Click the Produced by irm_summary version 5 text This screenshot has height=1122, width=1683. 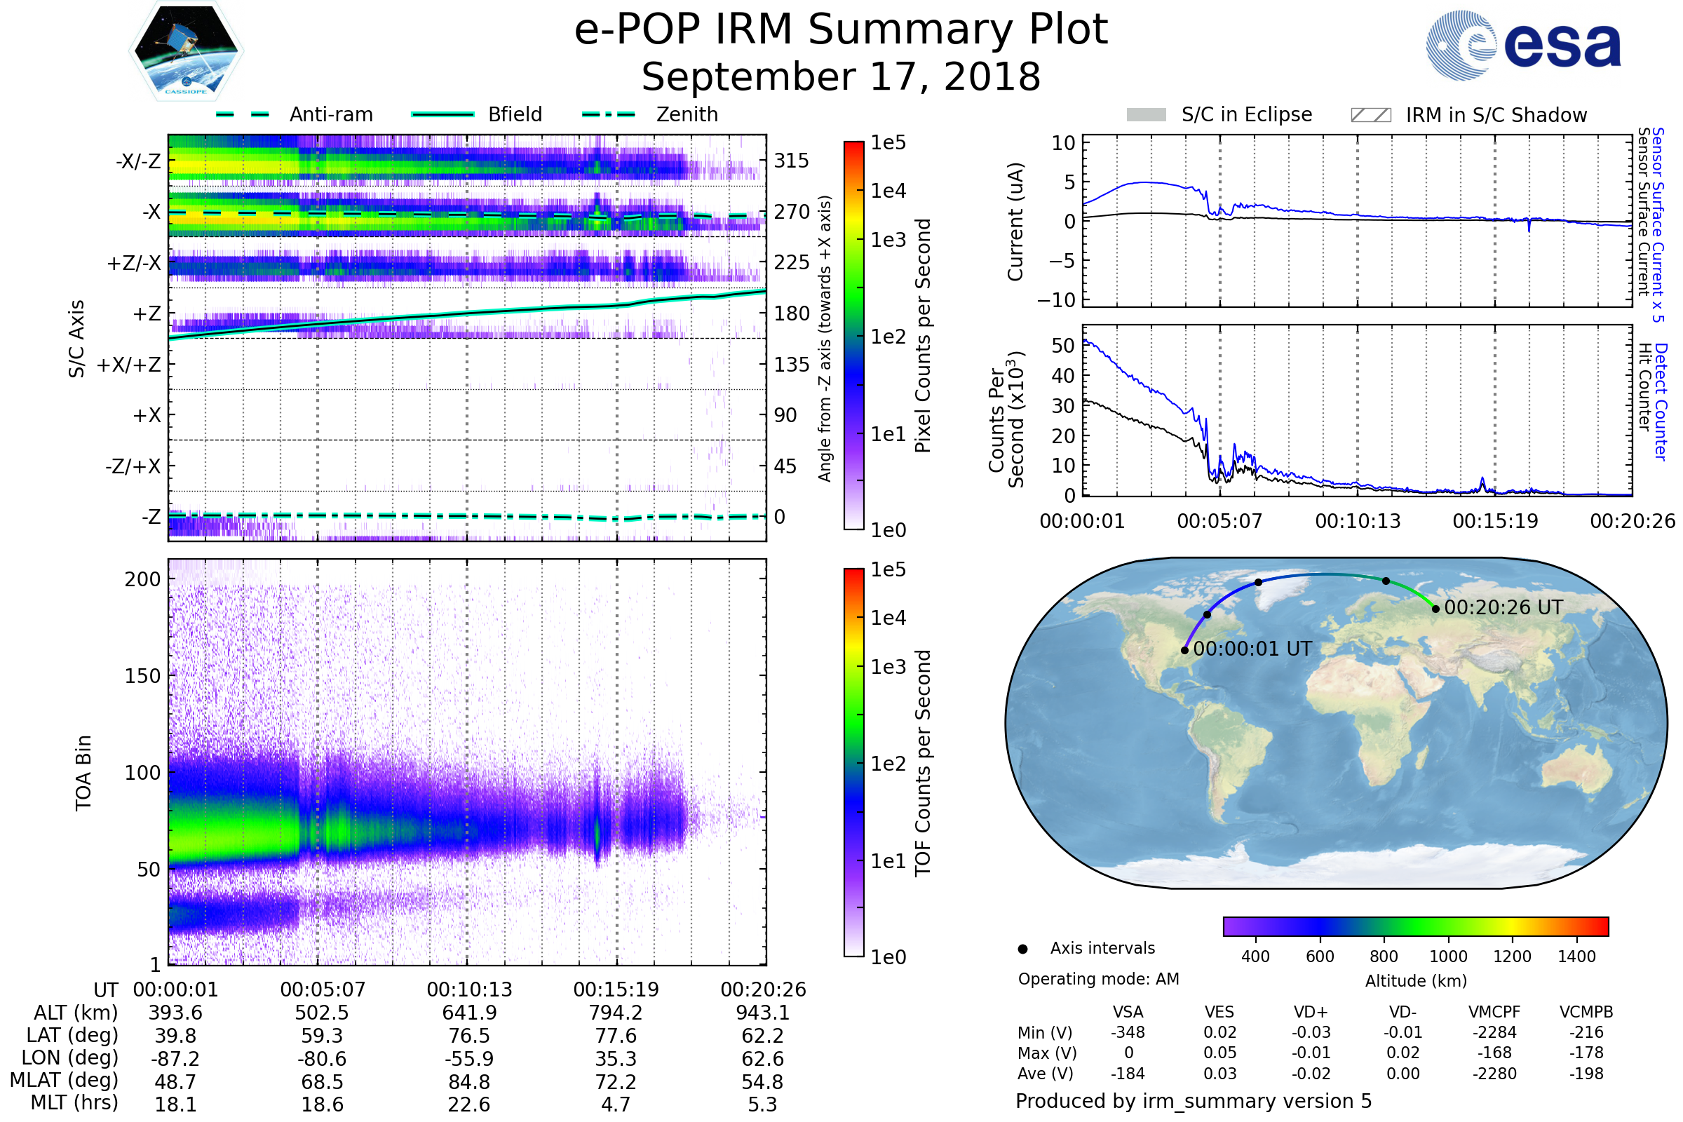click(x=1194, y=1101)
